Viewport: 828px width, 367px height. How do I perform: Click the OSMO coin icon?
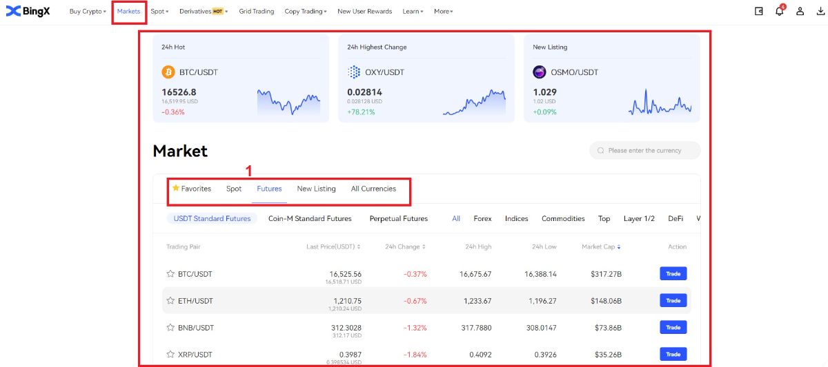(x=540, y=72)
